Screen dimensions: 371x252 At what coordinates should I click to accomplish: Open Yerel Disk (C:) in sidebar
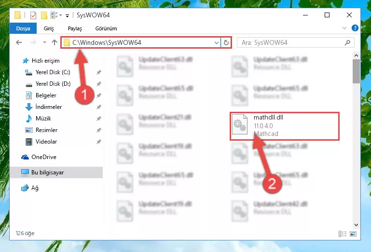(53, 72)
